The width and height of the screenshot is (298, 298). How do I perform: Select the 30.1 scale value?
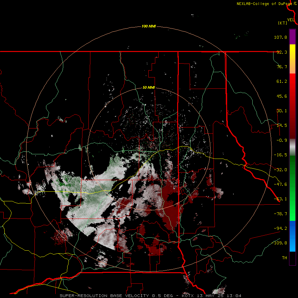point(282,111)
